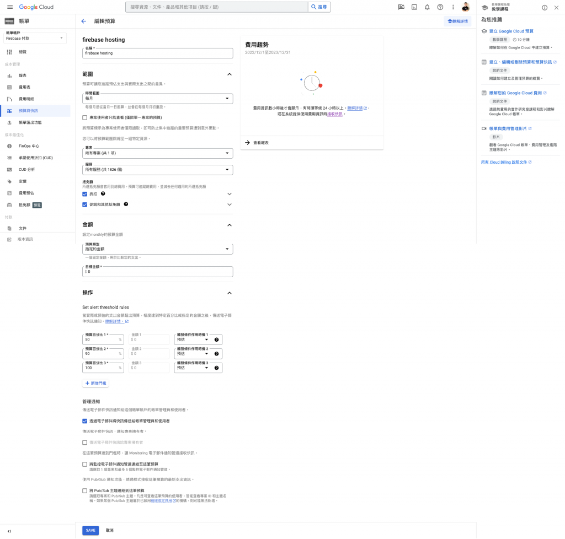The height and width of the screenshot is (539, 565).
Task: Collapse the left sidebar with bottom arrow
Action: pos(9,531)
